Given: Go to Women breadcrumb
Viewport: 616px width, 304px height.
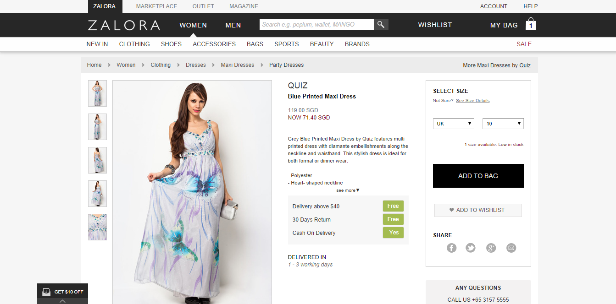Looking at the screenshot, I should (126, 65).
